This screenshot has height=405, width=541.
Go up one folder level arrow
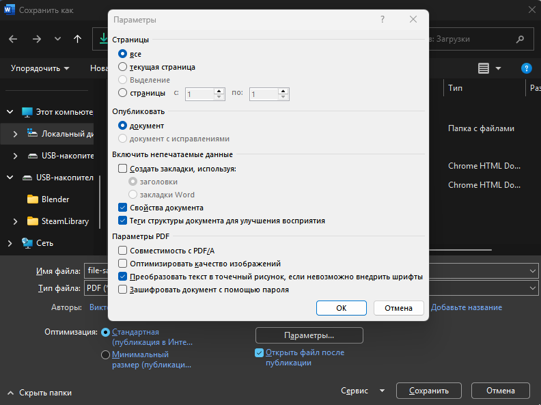tap(78, 39)
